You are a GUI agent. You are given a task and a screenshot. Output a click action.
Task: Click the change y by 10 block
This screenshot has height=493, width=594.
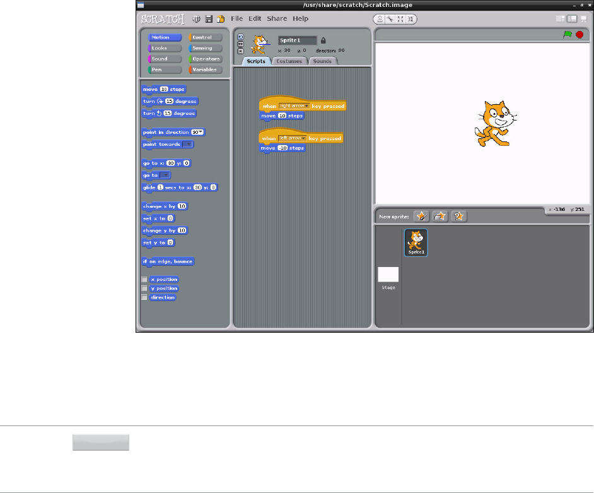[x=165, y=230]
